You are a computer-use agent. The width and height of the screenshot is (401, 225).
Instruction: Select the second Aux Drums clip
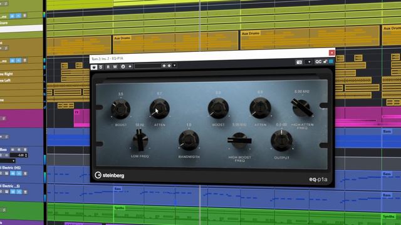310,38
